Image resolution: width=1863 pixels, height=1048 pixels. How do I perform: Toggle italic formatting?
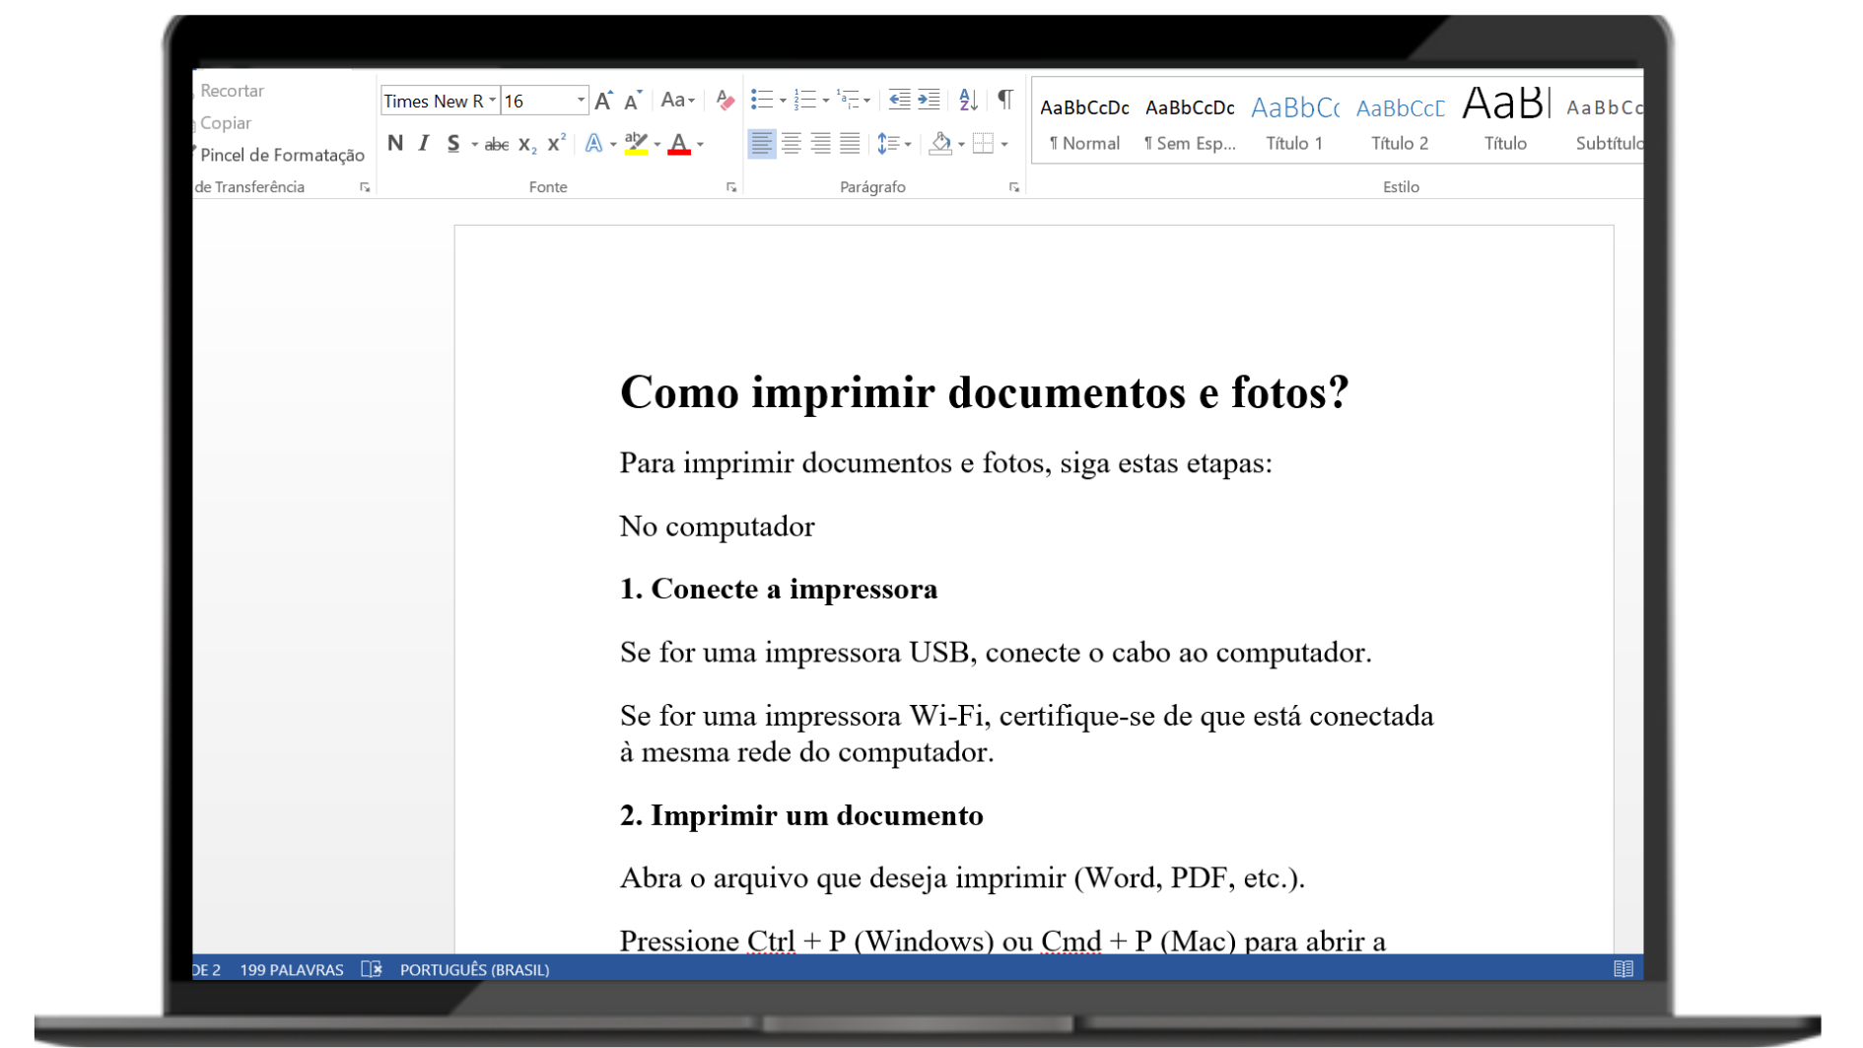pos(424,144)
